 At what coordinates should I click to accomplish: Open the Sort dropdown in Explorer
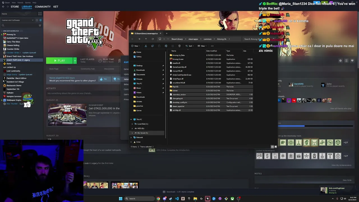pyautogui.click(x=189, y=46)
